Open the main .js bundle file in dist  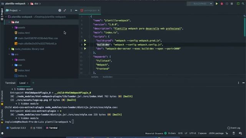pyautogui.click(x=36, y=44)
